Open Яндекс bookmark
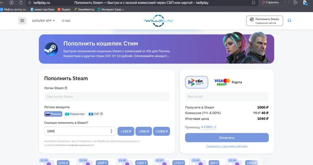This screenshot has height=165, width=313. coord(64,9)
